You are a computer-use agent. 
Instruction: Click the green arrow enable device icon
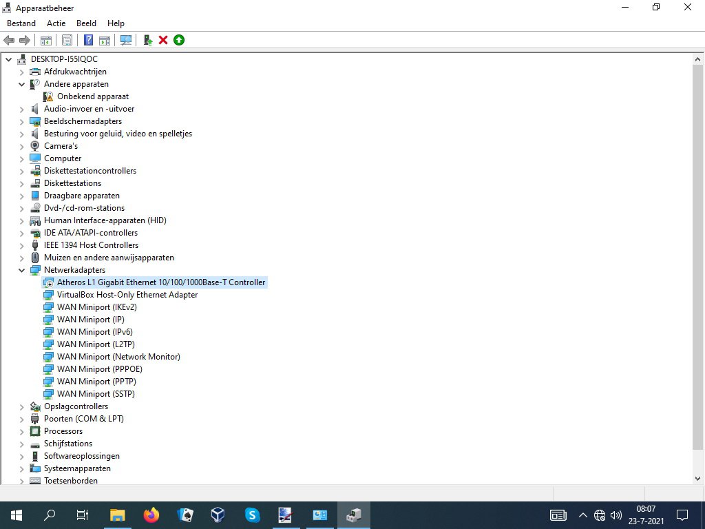[179, 40]
